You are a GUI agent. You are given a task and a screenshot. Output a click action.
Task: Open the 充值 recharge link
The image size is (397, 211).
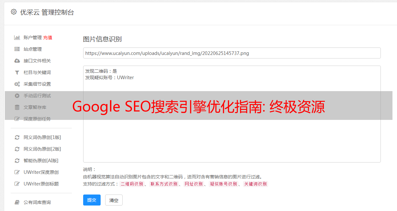(x=48, y=37)
